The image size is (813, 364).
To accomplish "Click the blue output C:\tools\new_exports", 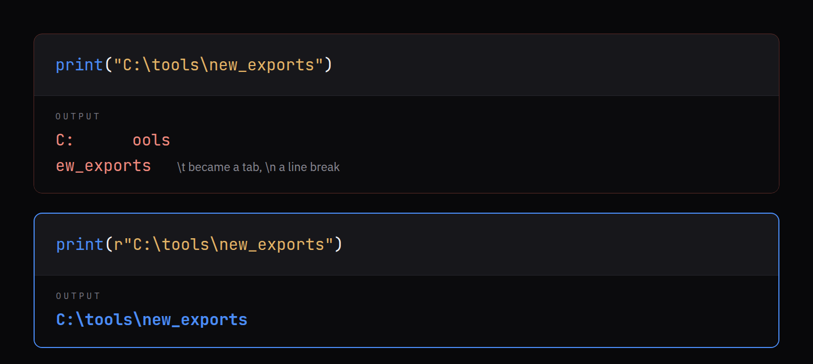I will (x=151, y=320).
